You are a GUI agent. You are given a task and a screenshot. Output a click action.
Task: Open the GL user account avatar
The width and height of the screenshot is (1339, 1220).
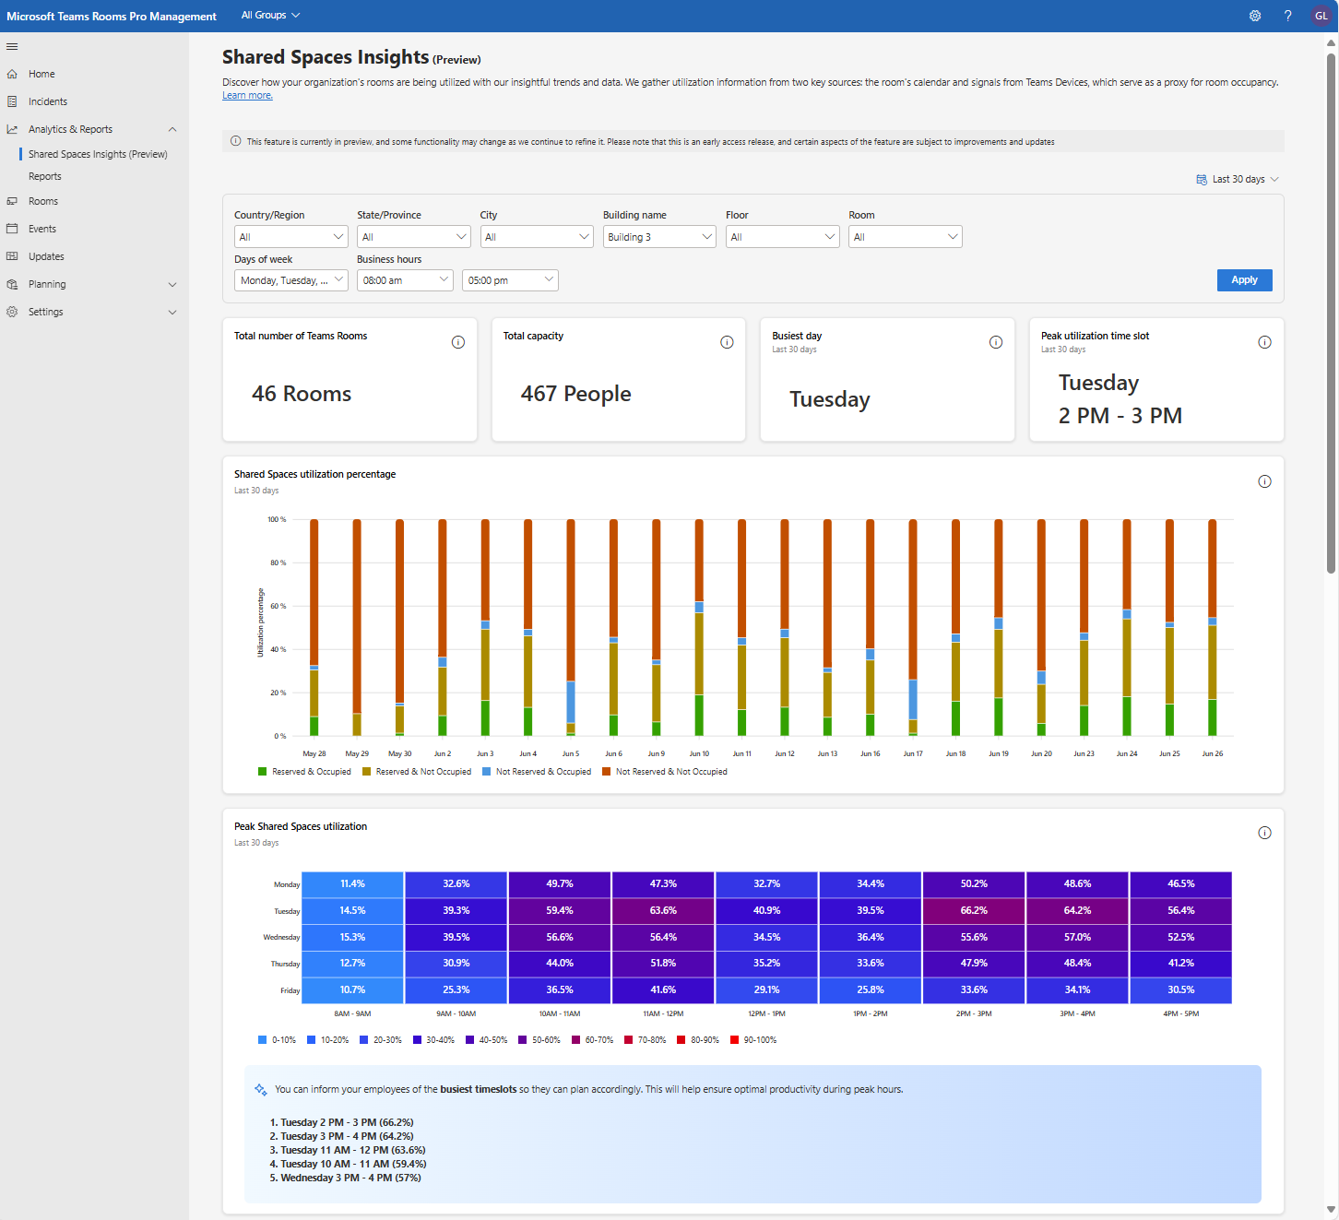click(x=1321, y=16)
